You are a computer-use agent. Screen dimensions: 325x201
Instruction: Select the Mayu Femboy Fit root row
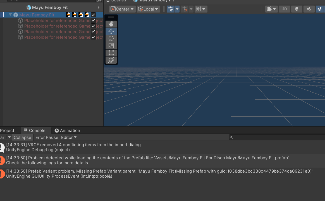51,15
